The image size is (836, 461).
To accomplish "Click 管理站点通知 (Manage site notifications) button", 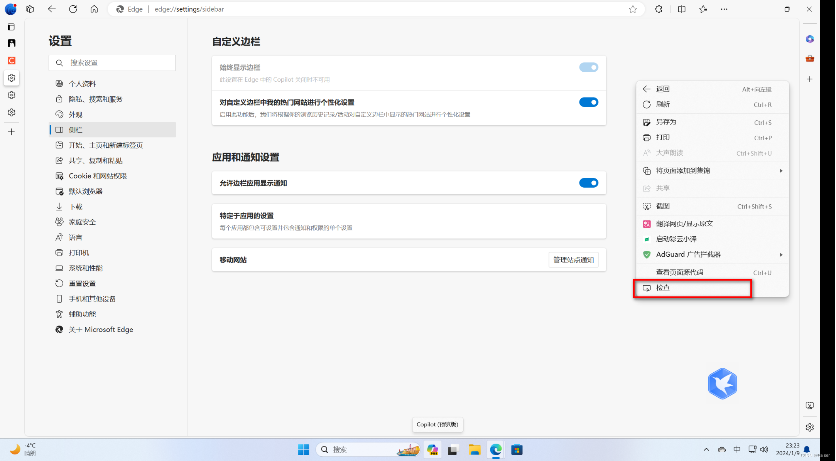I will click(x=573, y=259).
